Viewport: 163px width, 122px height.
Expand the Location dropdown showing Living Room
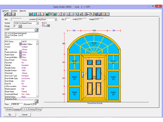click(55, 20)
